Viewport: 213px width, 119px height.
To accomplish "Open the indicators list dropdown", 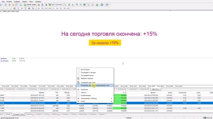I will pos(98,5).
